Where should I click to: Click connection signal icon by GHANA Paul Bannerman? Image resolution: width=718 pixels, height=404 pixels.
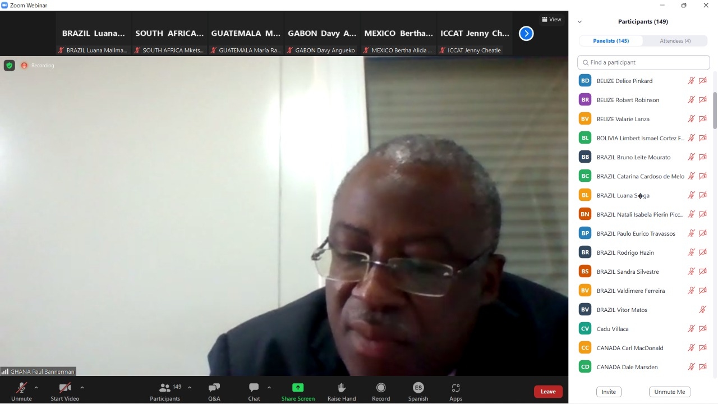(x=4, y=371)
